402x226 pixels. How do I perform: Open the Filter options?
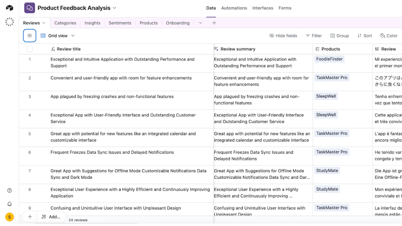(x=314, y=36)
